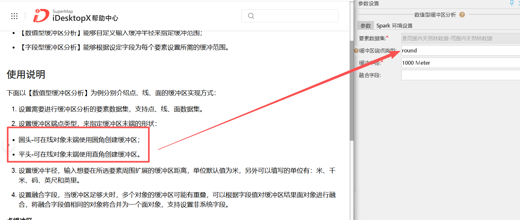Select the empty 融合字段 field
The width and height of the screenshot is (520, 220).
coord(460,75)
